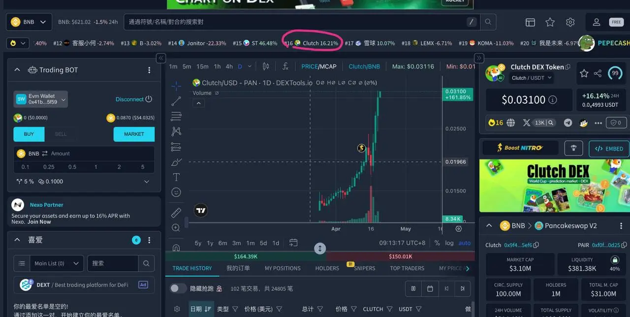Collapse the Trading BOT panel
Image resolution: width=630 pixels, height=317 pixels.
[x=17, y=70]
